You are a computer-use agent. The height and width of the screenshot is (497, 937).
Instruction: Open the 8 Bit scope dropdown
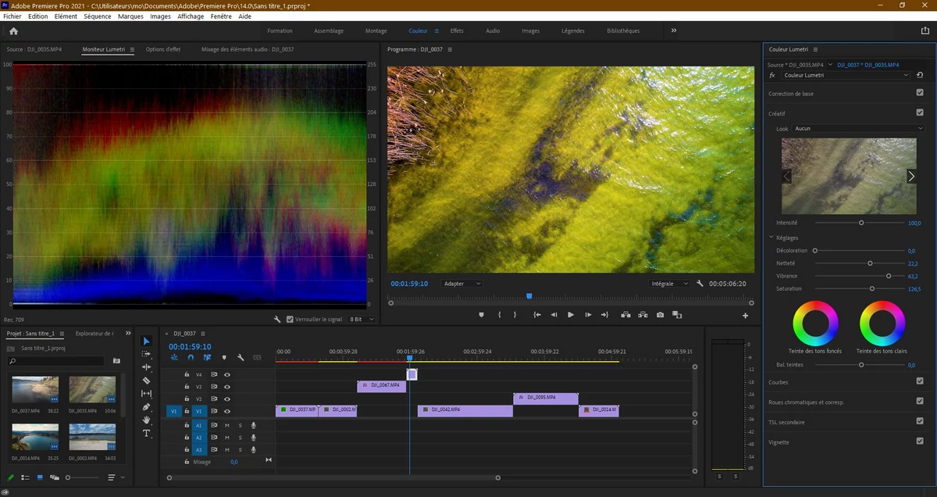[x=362, y=320]
